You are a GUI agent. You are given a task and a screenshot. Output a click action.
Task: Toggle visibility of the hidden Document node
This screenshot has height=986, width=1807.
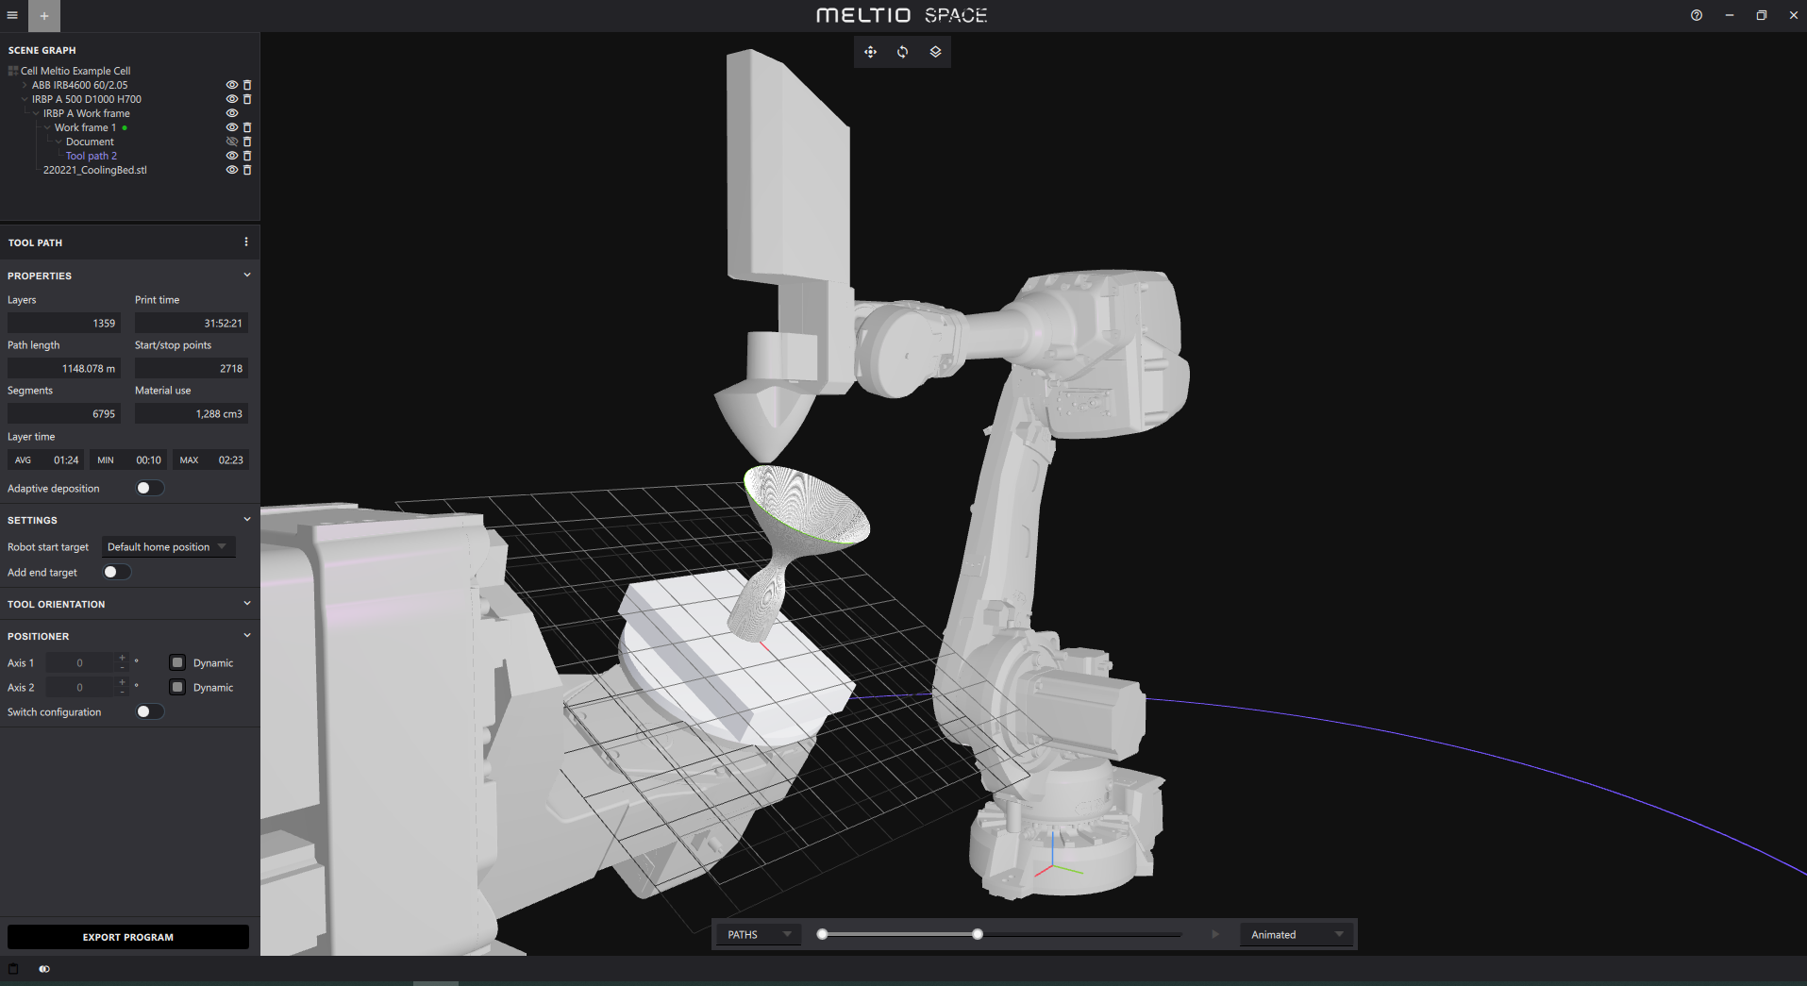coord(231,142)
